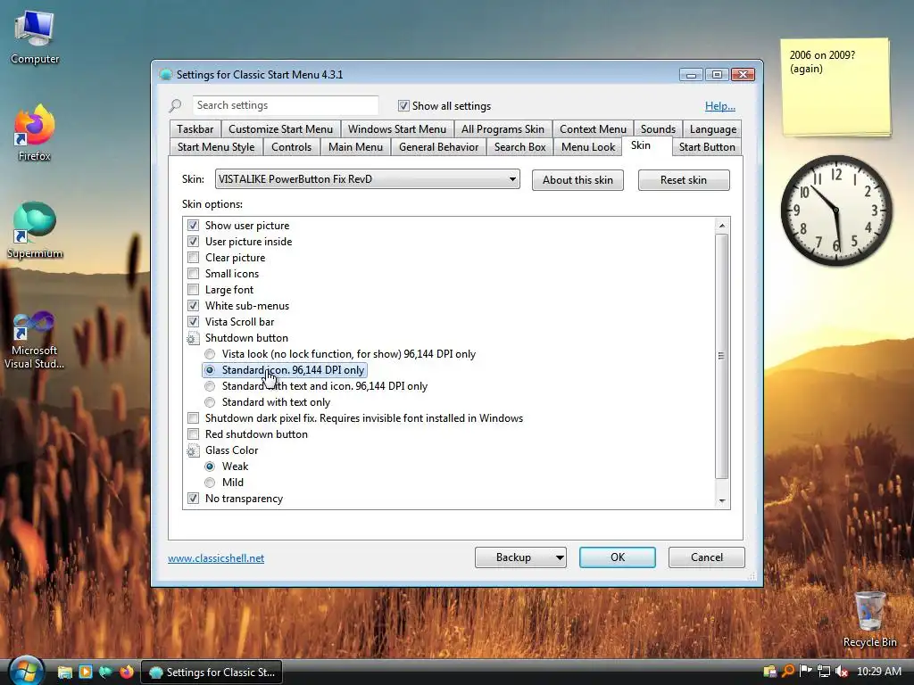Switch to the Language tab
The image size is (914, 685).
[713, 128]
